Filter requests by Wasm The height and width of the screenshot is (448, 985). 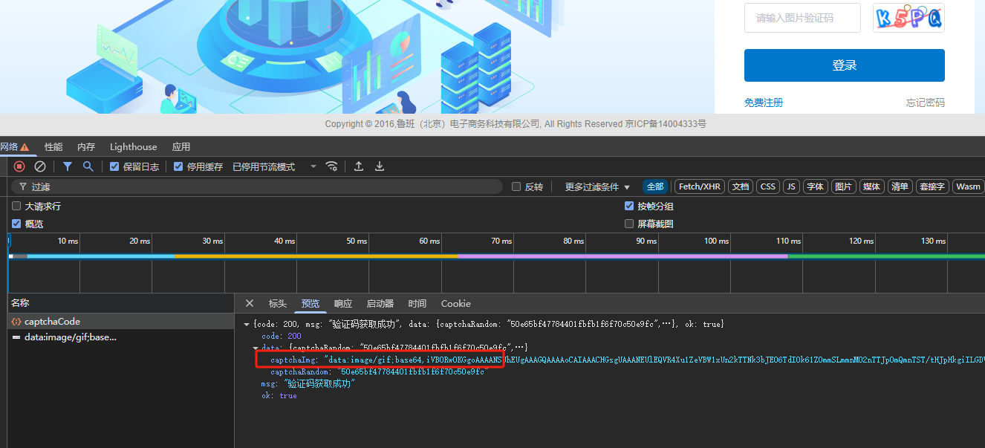[x=968, y=186]
